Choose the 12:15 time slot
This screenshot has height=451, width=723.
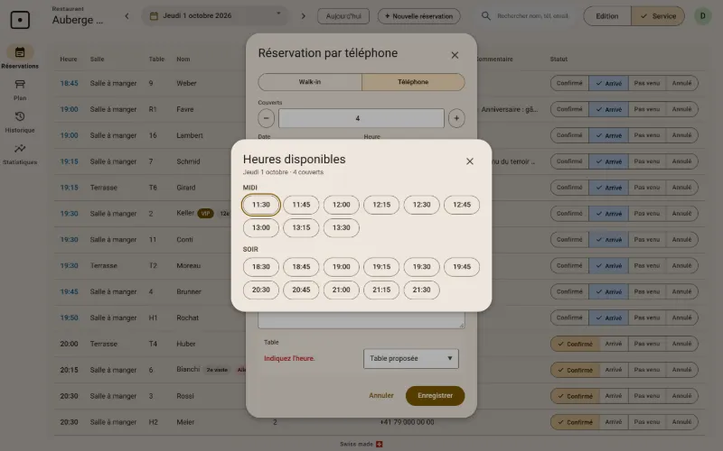pyautogui.click(x=381, y=205)
